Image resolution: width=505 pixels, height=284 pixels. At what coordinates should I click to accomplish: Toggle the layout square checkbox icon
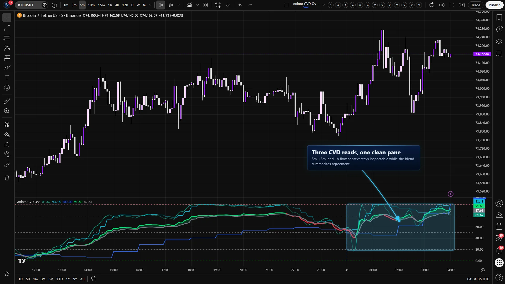(x=287, y=5)
